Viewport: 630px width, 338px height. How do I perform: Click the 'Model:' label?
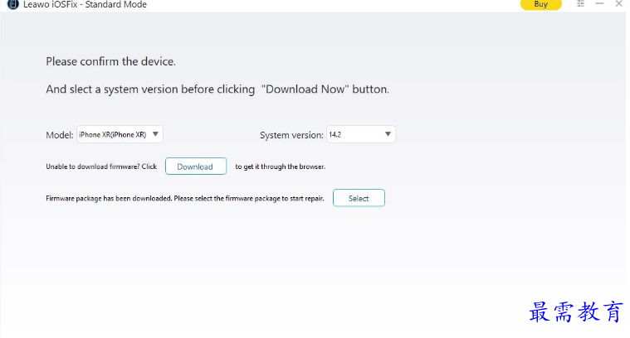coord(60,135)
